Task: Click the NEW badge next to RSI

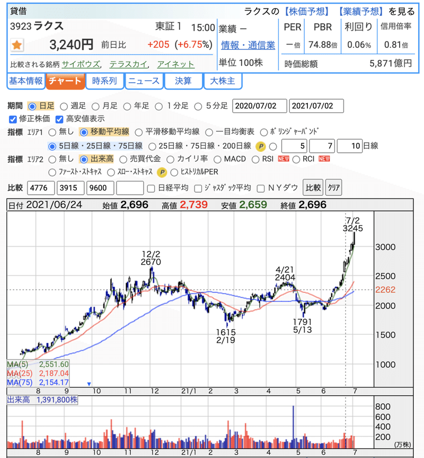Action: point(284,159)
